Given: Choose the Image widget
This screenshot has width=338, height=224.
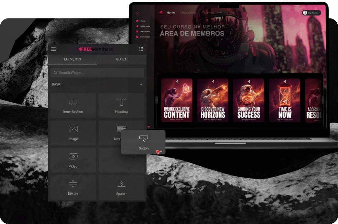Looking at the screenshot, I should coord(73,133).
